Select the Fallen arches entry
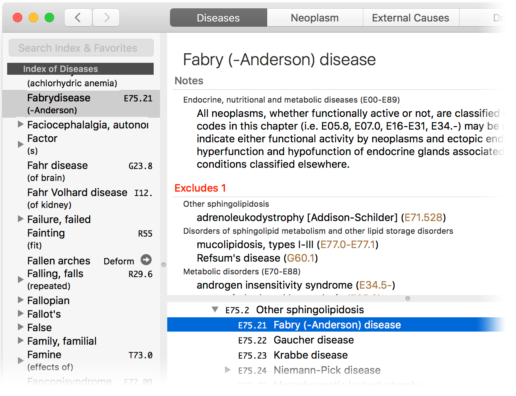The height and width of the screenshot is (396, 516). 81,260
